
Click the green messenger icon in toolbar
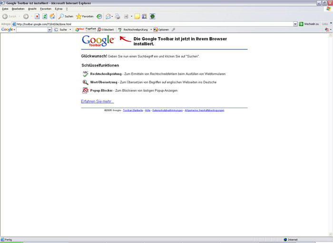coord(153,16)
